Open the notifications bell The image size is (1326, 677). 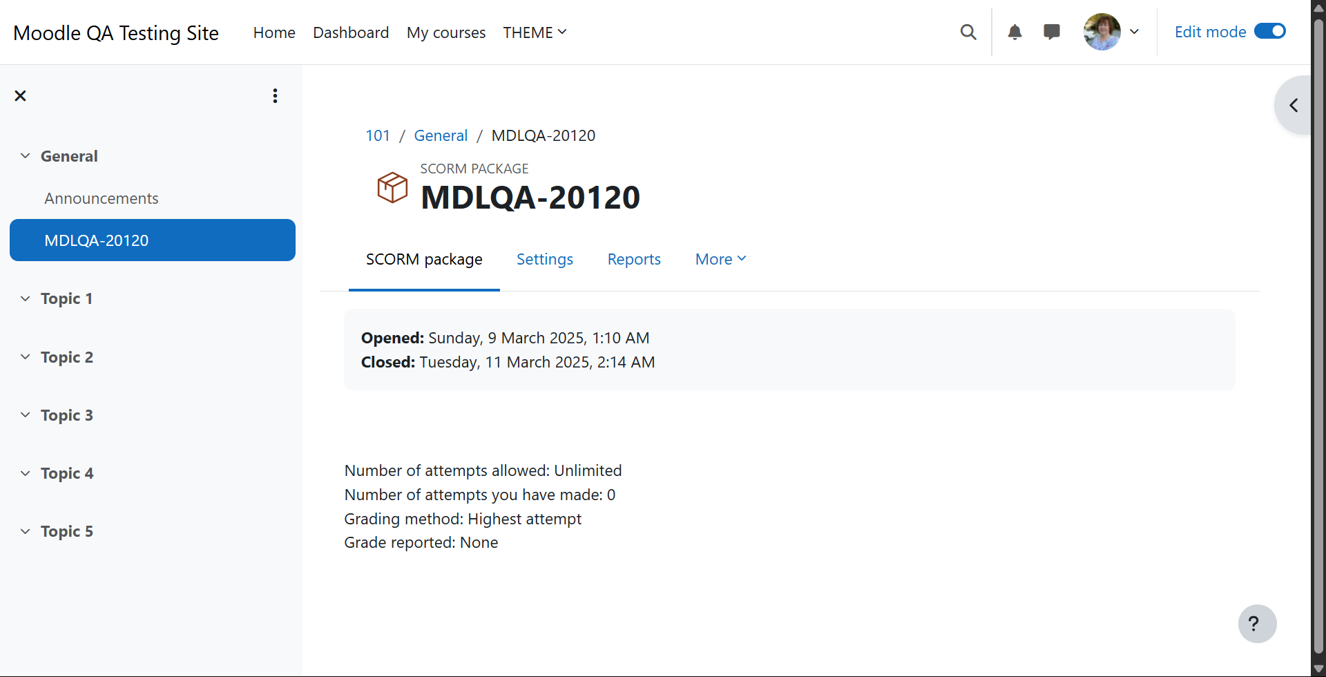(x=1015, y=32)
